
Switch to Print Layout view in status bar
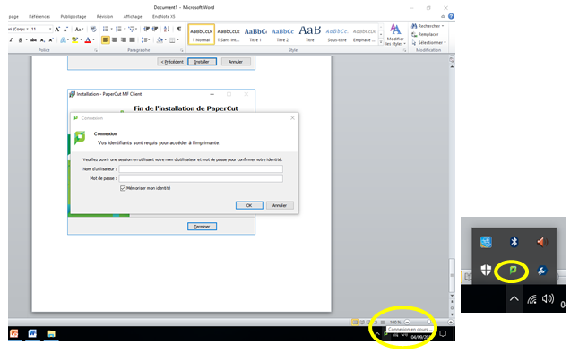355,322
